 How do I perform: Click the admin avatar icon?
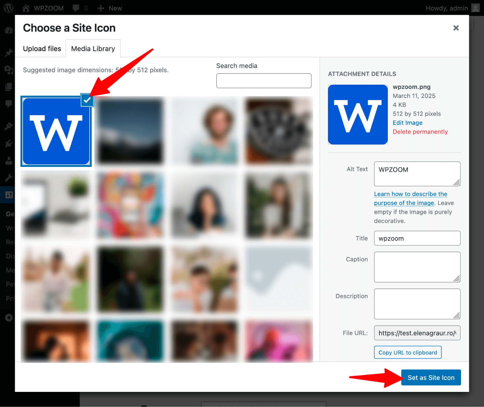click(x=476, y=8)
